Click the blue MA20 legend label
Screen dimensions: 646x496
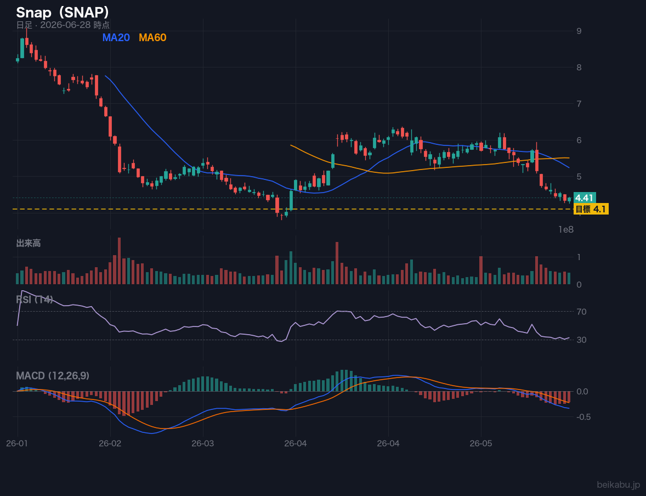[x=116, y=37]
